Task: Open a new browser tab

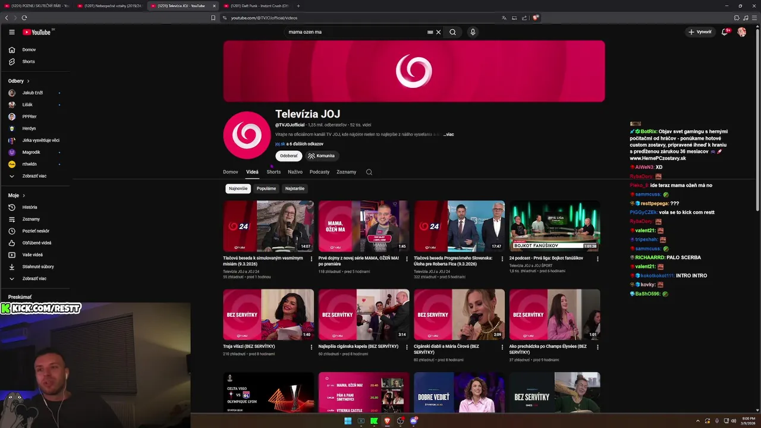Action: 298,6
